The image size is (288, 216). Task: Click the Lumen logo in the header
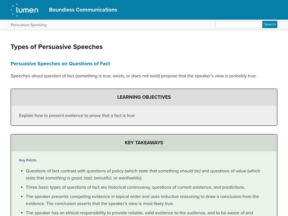click(24, 10)
